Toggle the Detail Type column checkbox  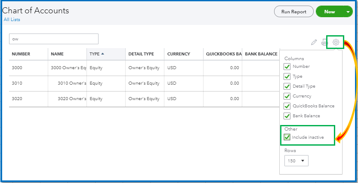click(x=287, y=86)
